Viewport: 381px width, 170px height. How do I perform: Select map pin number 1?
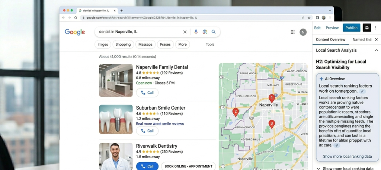[272, 98]
